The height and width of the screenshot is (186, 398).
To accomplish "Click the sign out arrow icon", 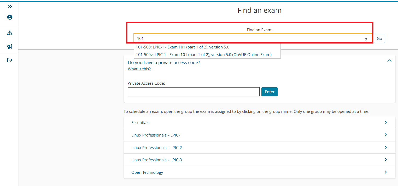I will click(10, 60).
